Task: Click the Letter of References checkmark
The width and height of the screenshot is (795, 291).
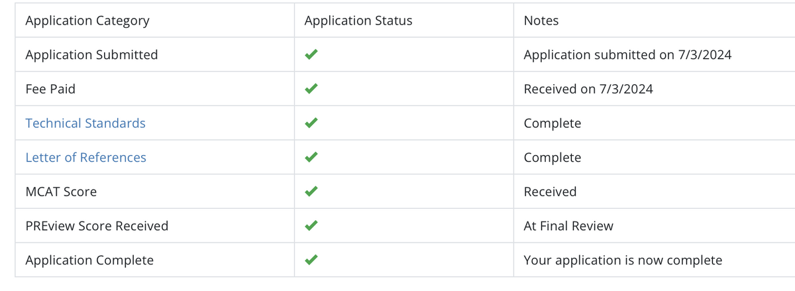Action: pos(311,158)
